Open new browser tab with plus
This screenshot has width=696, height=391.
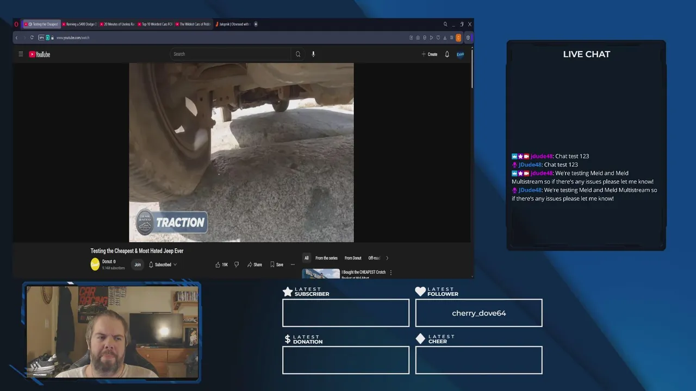click(256, 24)
